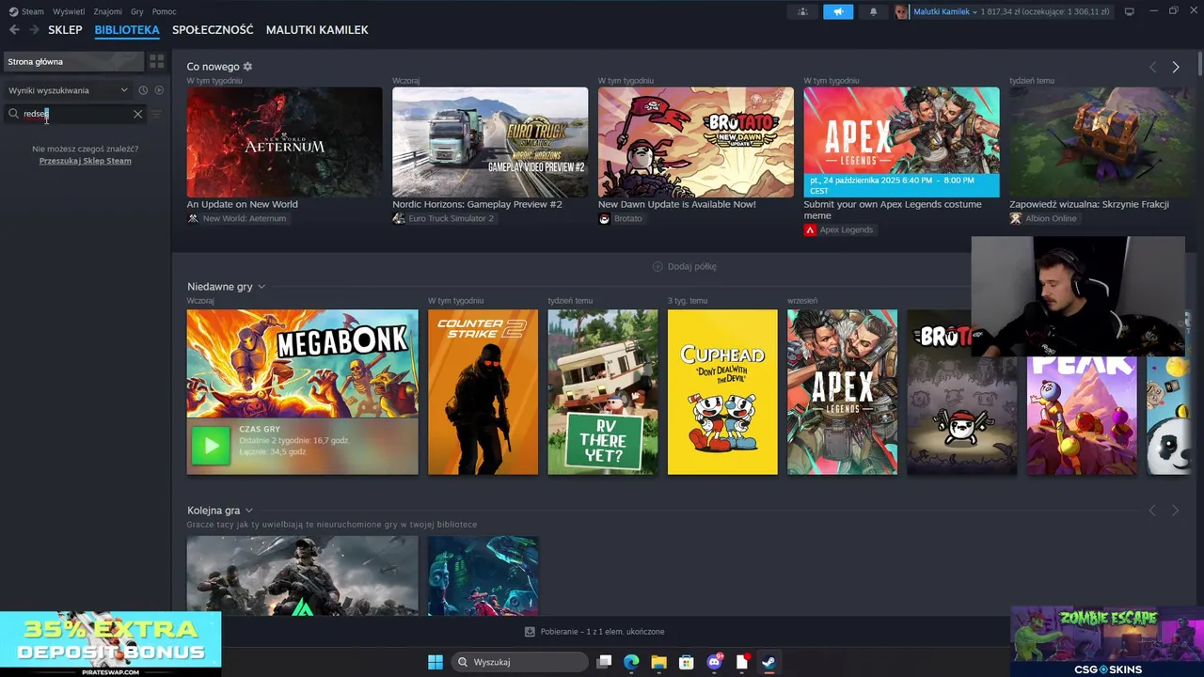Open the Gry menu
This screenshot has height=677, width=1204.
tap(137, 11)
